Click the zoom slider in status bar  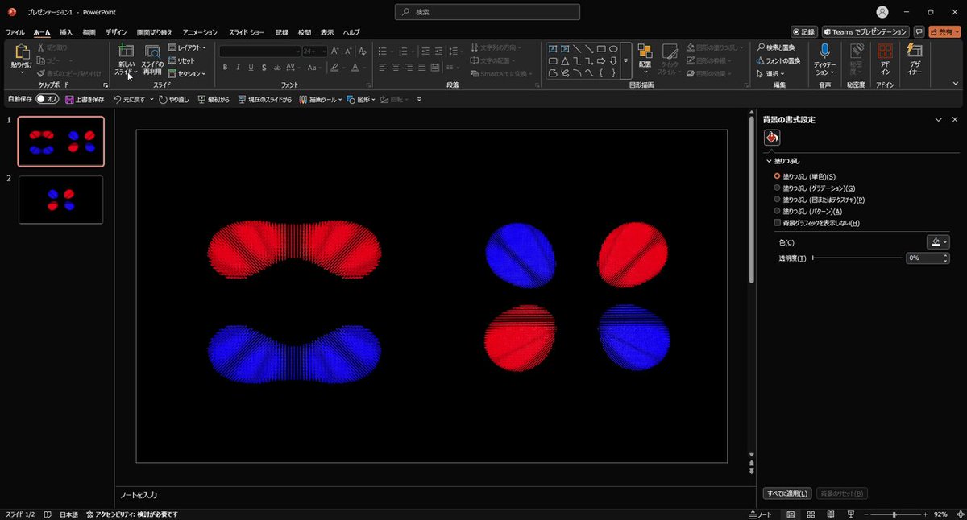pyautogui.click(x=894, y=514)
